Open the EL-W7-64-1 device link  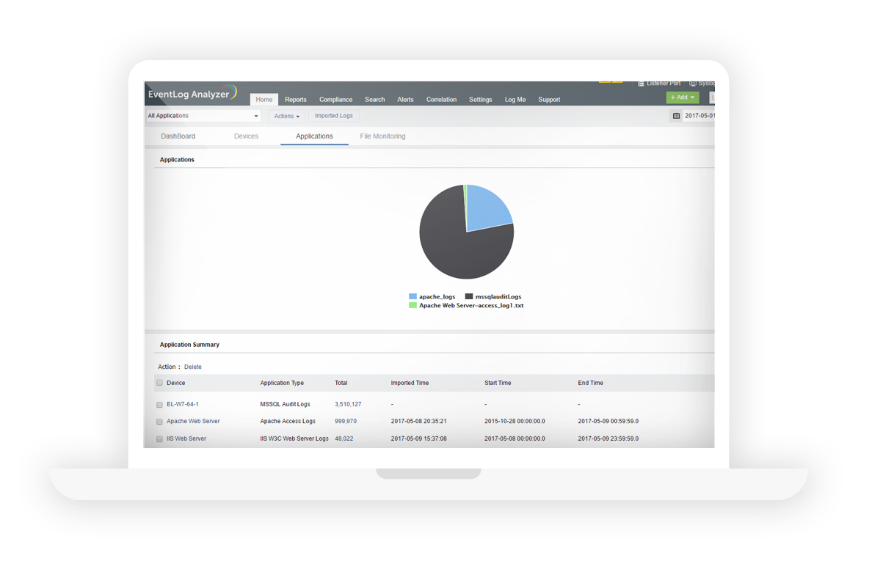183,404
